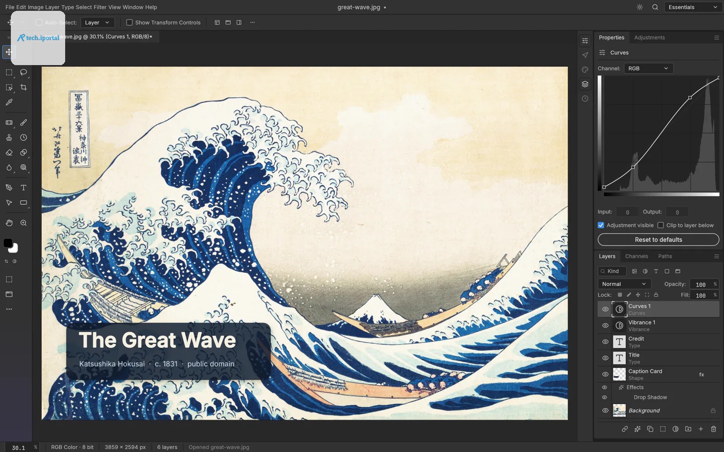
Task: Open the Paths tab
Action: click(x=665, y=256)
